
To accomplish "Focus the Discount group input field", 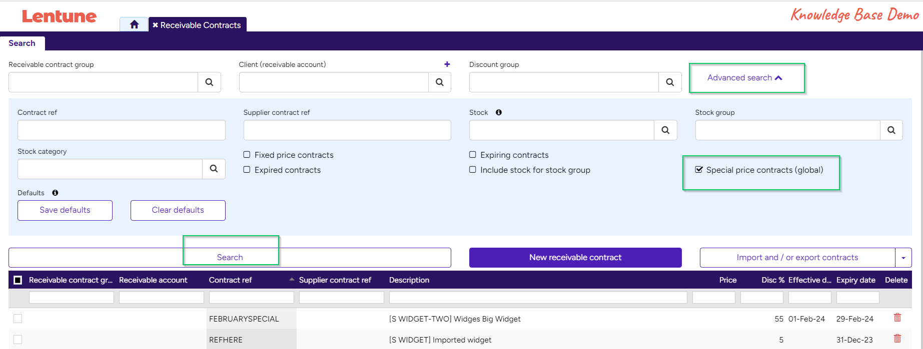I will 564,82.
